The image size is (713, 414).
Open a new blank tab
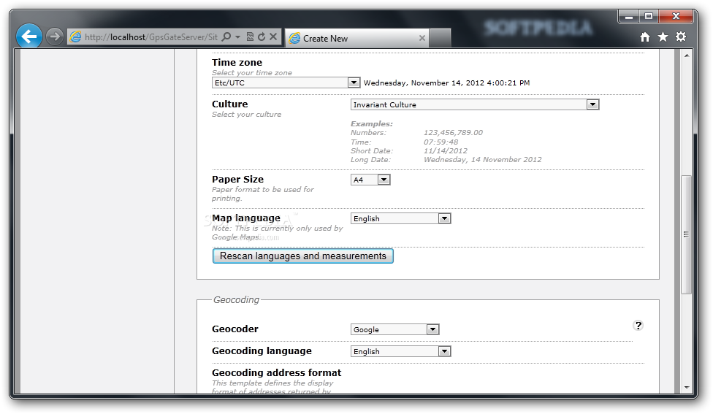441,38
